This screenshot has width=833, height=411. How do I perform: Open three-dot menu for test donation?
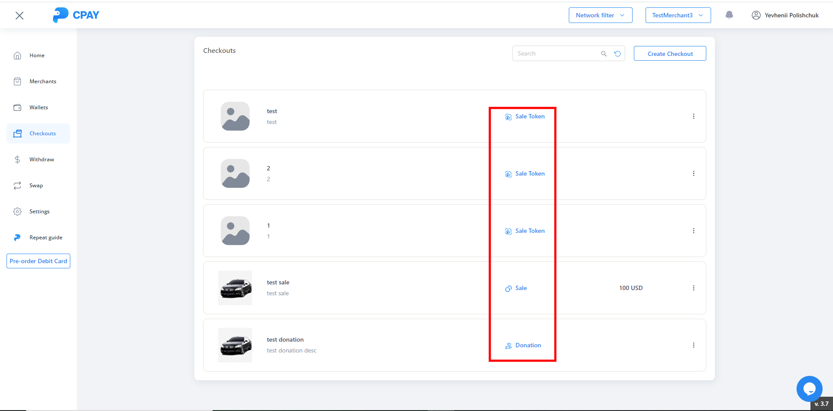693,345
